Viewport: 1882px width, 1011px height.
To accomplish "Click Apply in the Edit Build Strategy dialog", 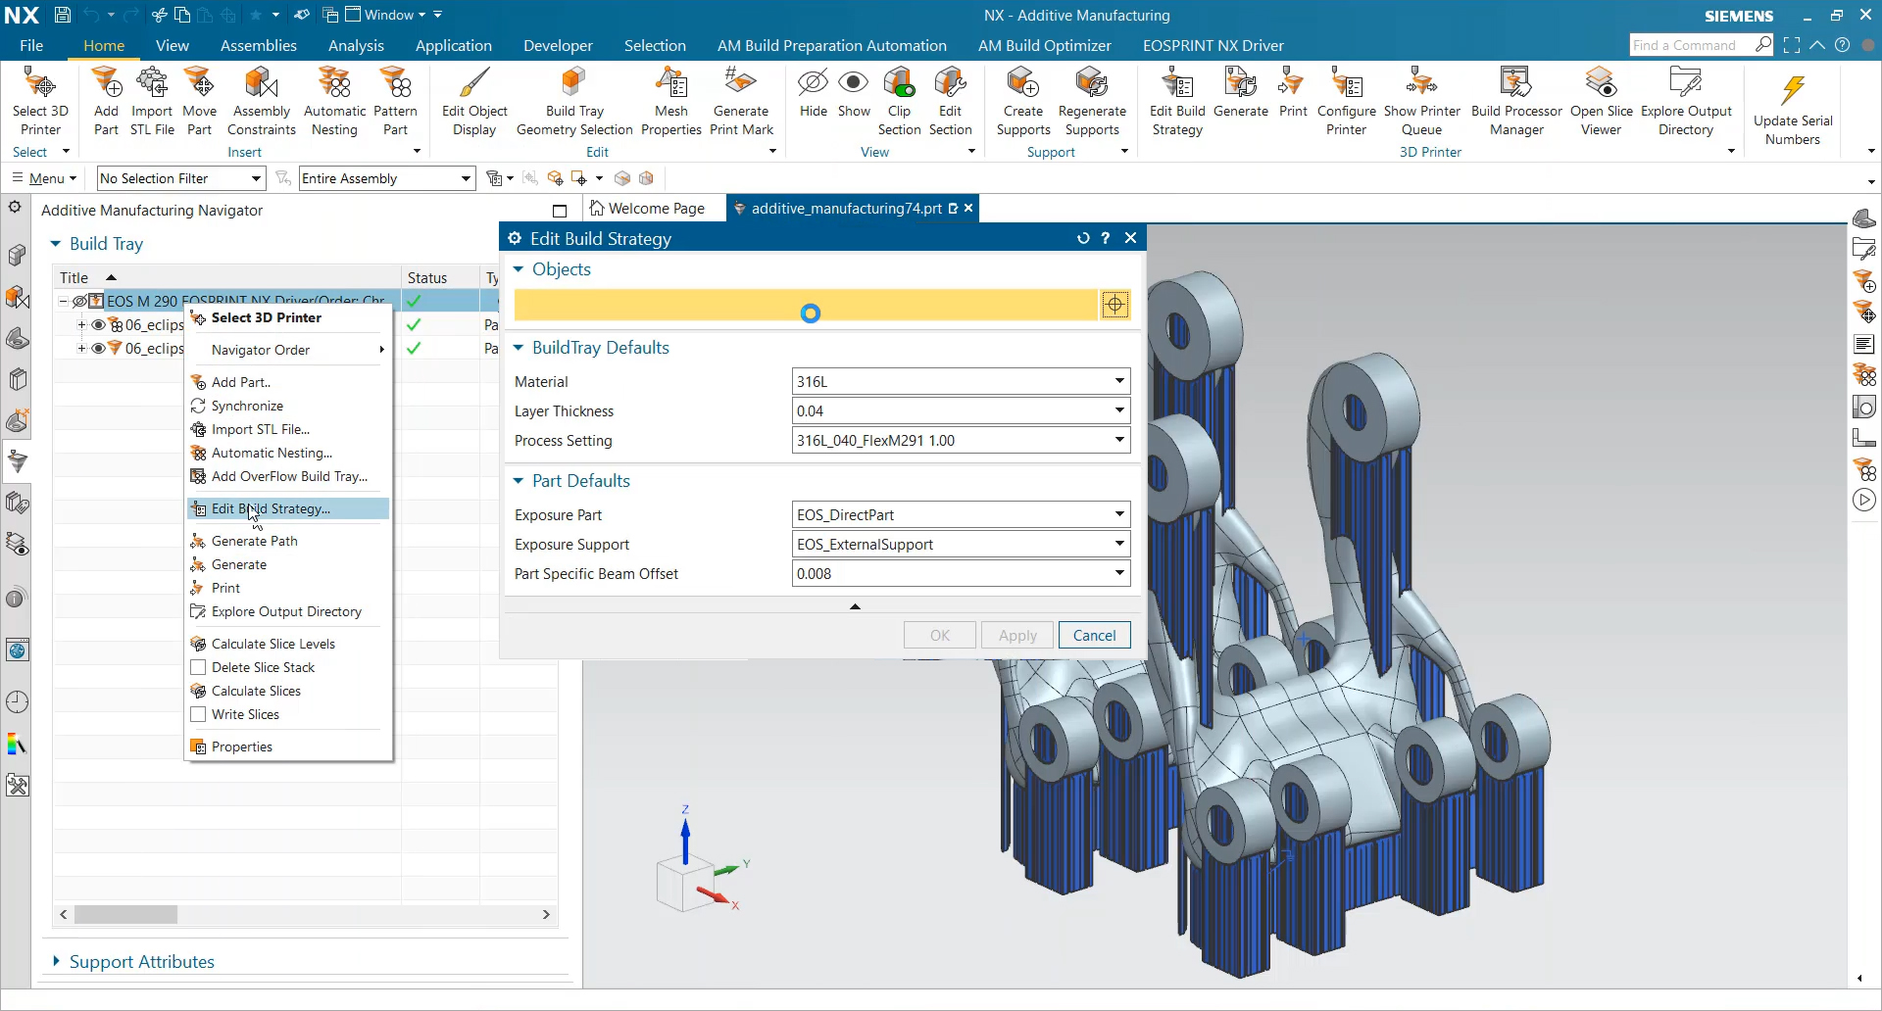I will pos(1016,635).
